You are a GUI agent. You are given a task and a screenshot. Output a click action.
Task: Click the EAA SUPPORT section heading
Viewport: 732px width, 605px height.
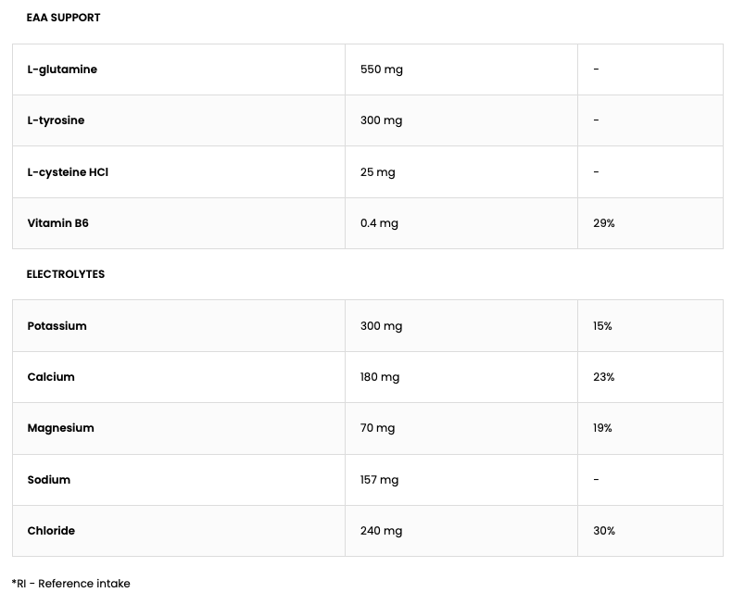63,18
